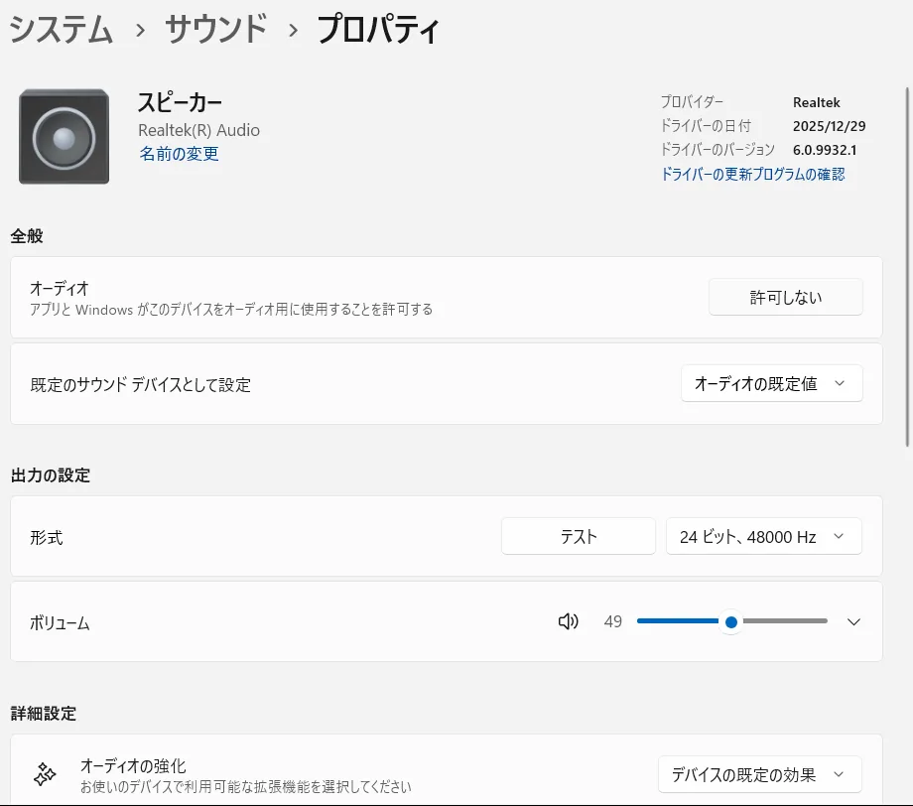The image size is (913, 806).
Task: Expand the ボリューム row chevron
Action: pos(853,622)
